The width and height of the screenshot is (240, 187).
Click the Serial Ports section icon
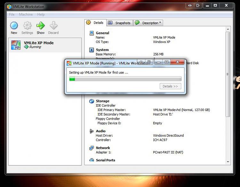pos(92,160)
